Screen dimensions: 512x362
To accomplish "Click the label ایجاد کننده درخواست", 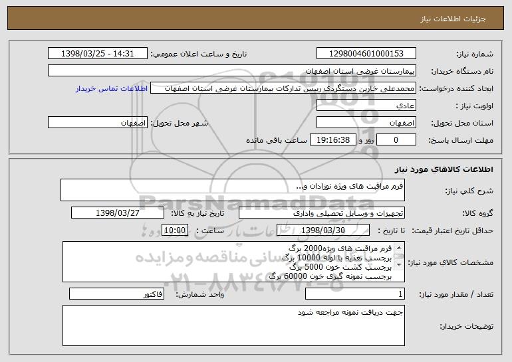I will tap(456, 88).
